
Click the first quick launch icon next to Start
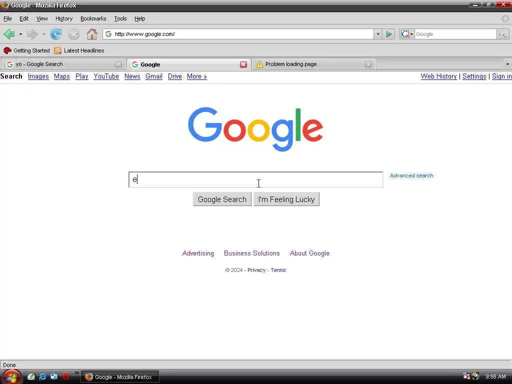(31, 376)
